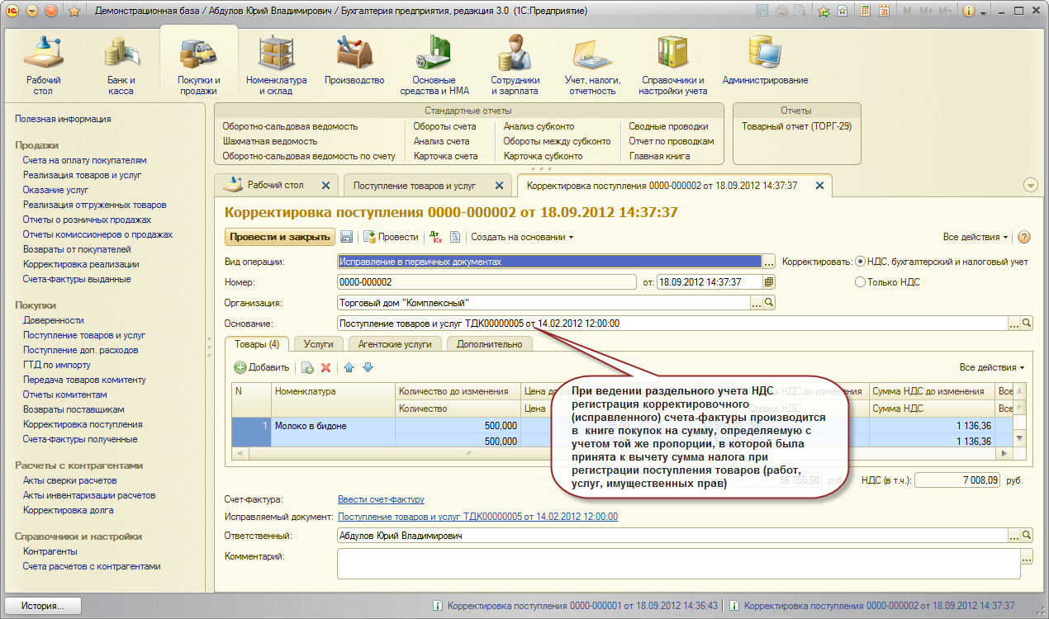Open the Номенклатура и склад section

(276, 66)
